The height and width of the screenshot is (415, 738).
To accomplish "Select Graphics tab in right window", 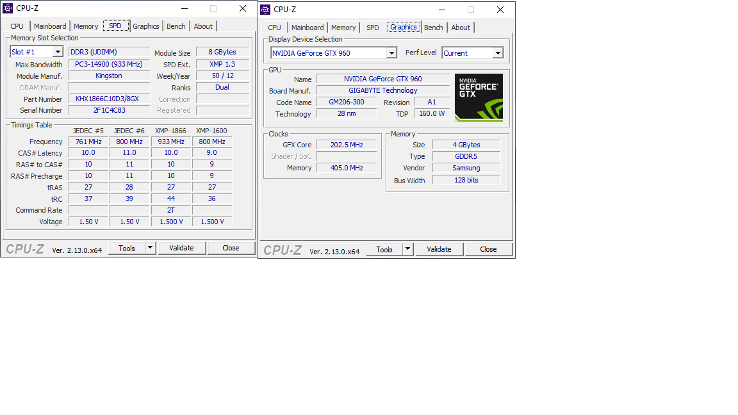I will coord(404,28).
